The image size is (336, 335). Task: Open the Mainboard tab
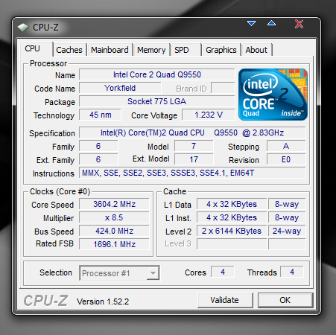110,50
